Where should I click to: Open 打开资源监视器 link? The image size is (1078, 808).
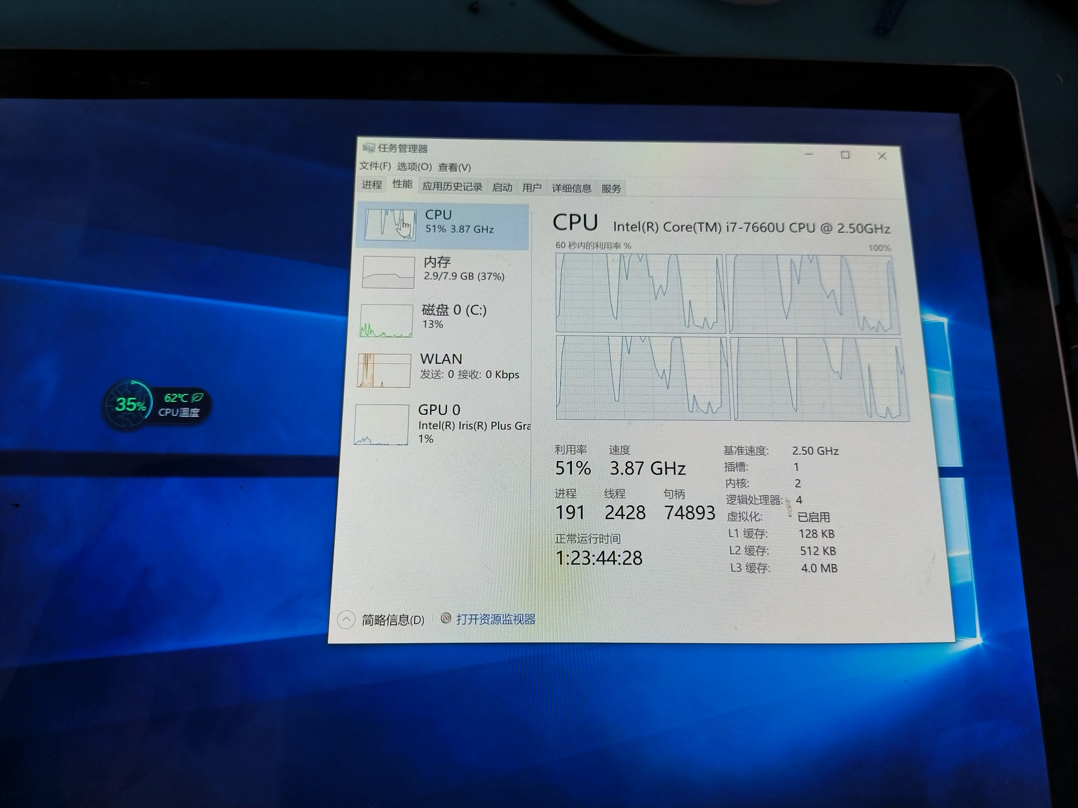[x=496, y=619]
